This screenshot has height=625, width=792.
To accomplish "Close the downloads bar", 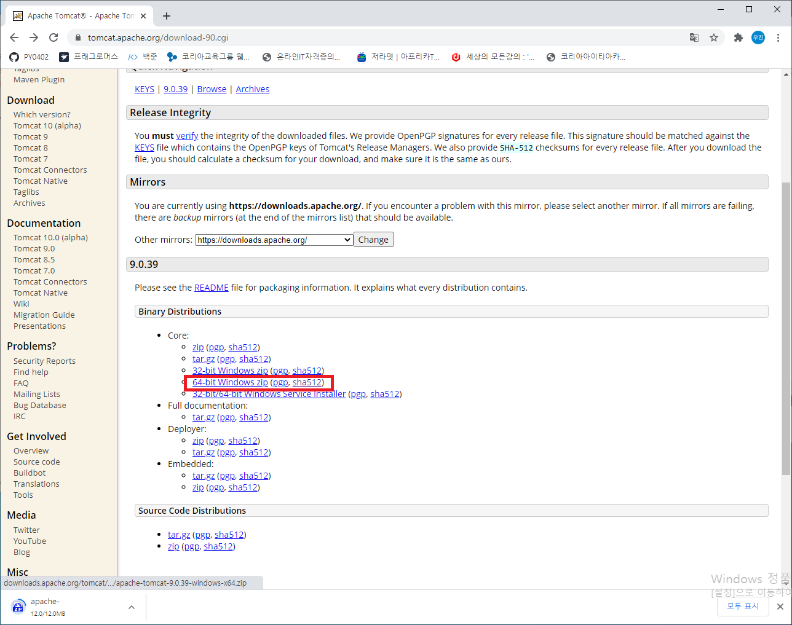I will click(x=780, y=607).
